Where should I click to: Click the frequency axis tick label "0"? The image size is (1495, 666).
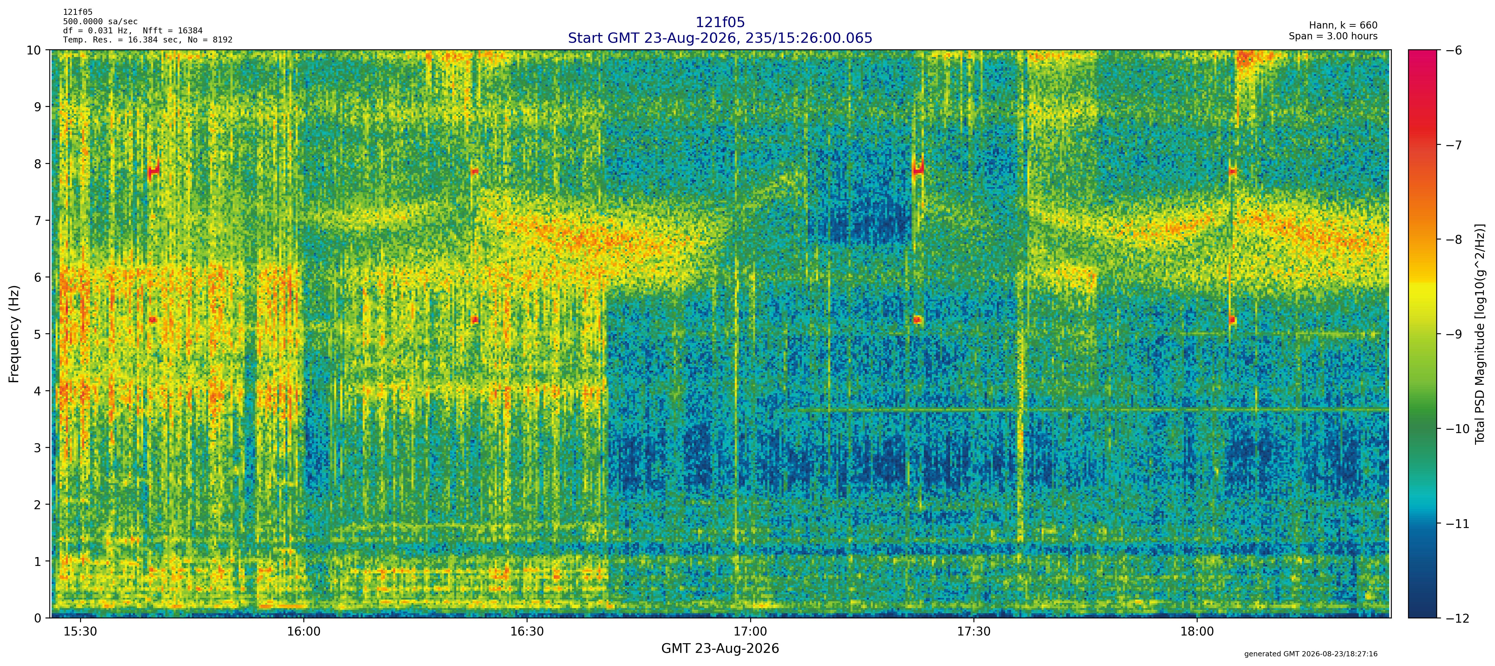click(38, 618)
